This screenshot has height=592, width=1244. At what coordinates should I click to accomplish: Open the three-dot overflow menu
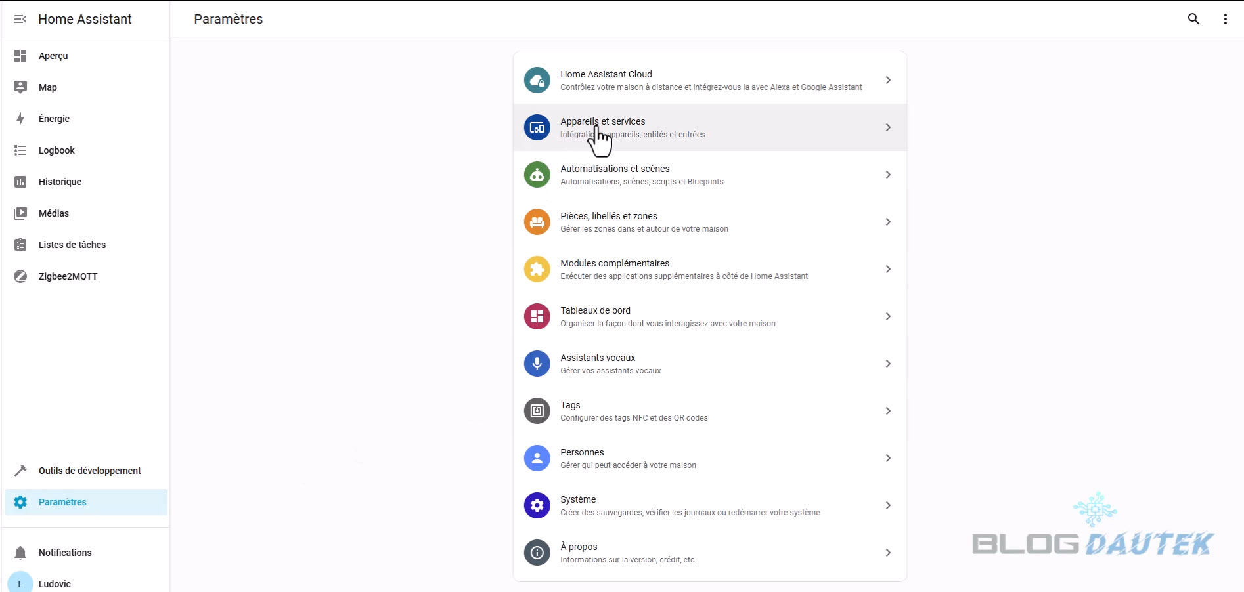(1225, 19)
